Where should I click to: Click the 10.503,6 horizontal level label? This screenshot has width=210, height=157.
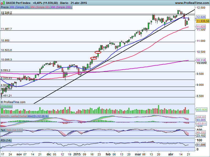point(6,50)
